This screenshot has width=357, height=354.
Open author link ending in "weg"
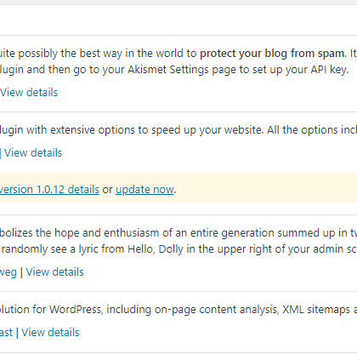8,272
